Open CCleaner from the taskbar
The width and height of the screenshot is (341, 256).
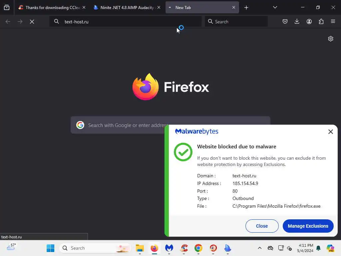click(x=184, y=248)
